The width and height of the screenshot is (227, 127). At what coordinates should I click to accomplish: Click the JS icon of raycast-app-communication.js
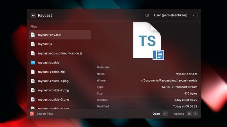click(33, 53)
